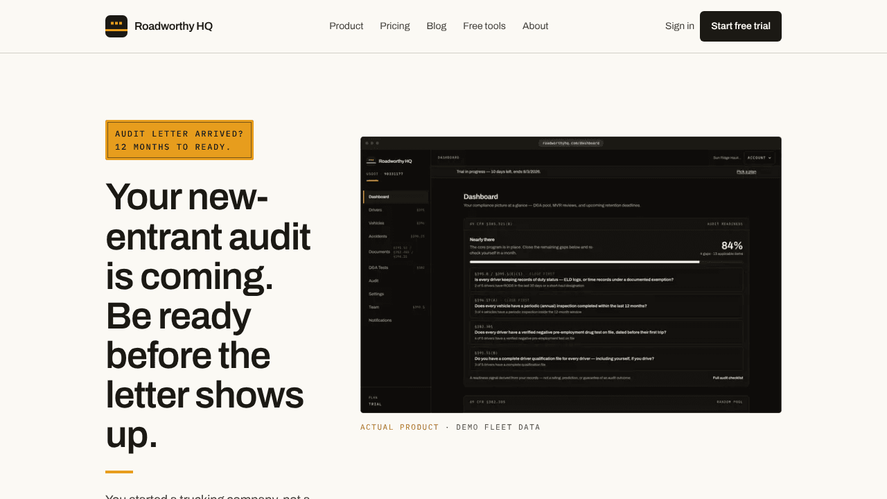Image resolution: width=887 pixels, height=499 pixels.
Task: Click the Roadworthy HQ brand name
Action: [173, 26]
